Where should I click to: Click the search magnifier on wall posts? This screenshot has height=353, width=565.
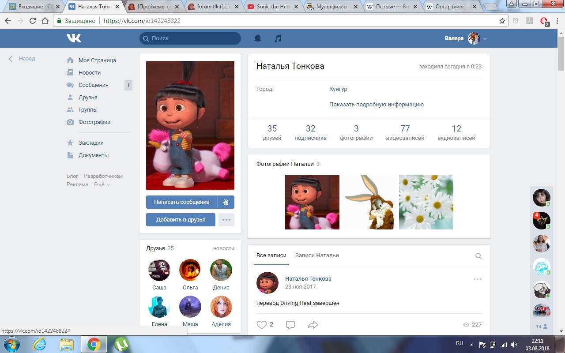point(478,256)
